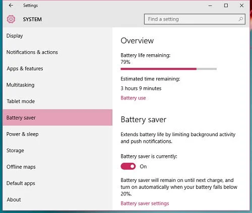The image size is (252, 213).
Task: Go to Offline maps
Action: pos(57,167)
